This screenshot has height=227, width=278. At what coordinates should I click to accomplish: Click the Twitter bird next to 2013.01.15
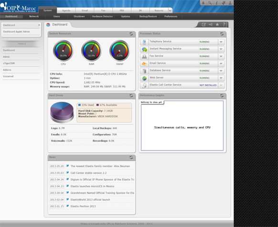[x=67, y=206]
